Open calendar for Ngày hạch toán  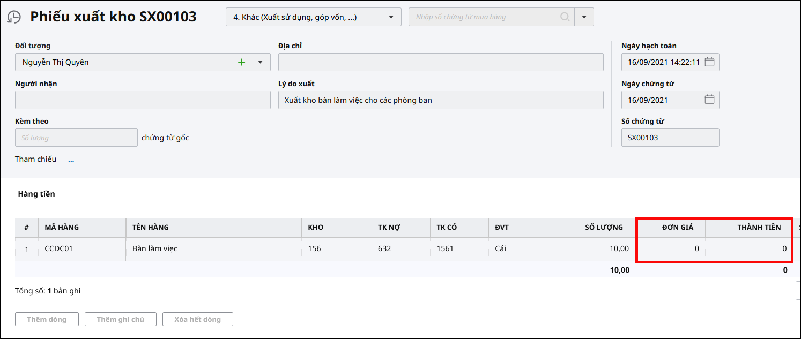(709, 62)
